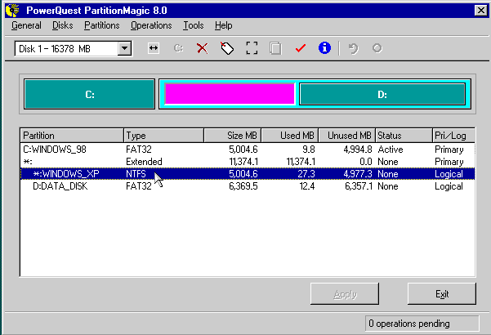Click the Used MB column header
The image size is (491, 335).
tap(290, 136)
